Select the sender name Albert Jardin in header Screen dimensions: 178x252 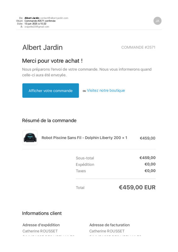click(x=32, y=18)
